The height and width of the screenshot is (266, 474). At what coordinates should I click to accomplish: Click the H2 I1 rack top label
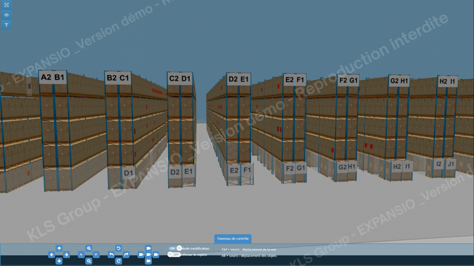tap(448, 81)
